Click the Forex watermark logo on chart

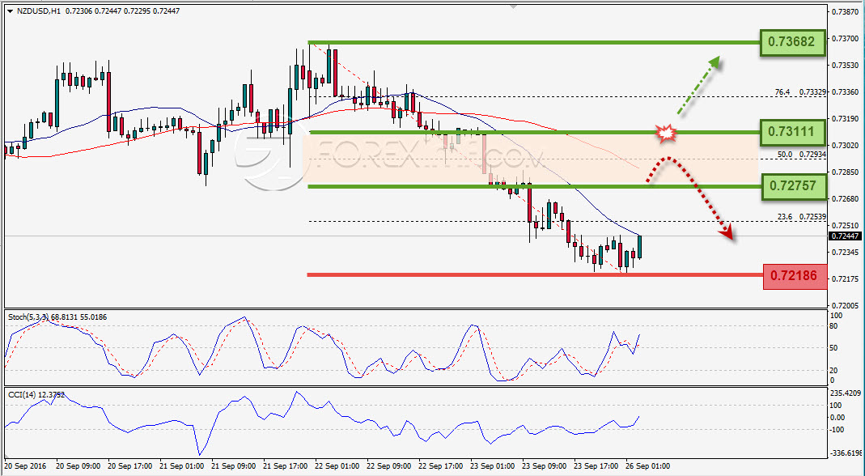pyautogui.click(x=386, y=159)
